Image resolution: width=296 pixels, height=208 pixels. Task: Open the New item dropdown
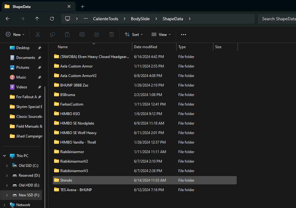[x=15, y=34]
